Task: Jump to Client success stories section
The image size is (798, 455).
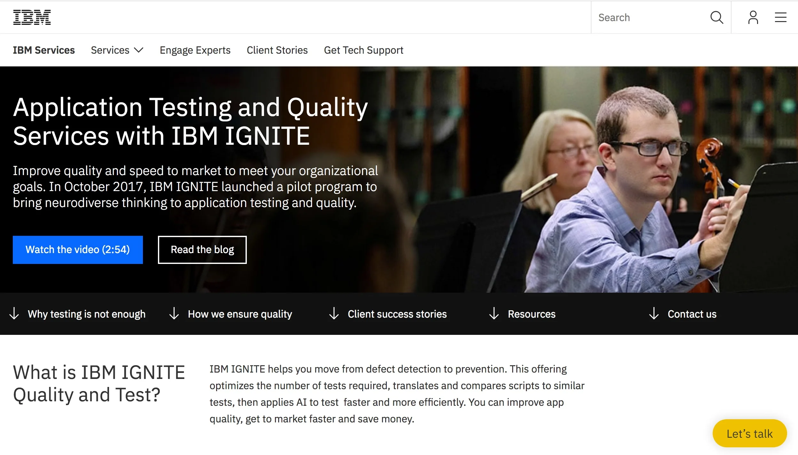Action: tap(397, 314)
